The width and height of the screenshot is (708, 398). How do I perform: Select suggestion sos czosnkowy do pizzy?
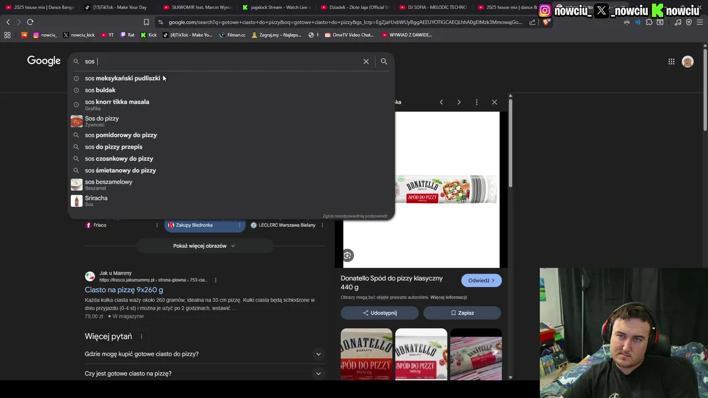pos(231,159)
